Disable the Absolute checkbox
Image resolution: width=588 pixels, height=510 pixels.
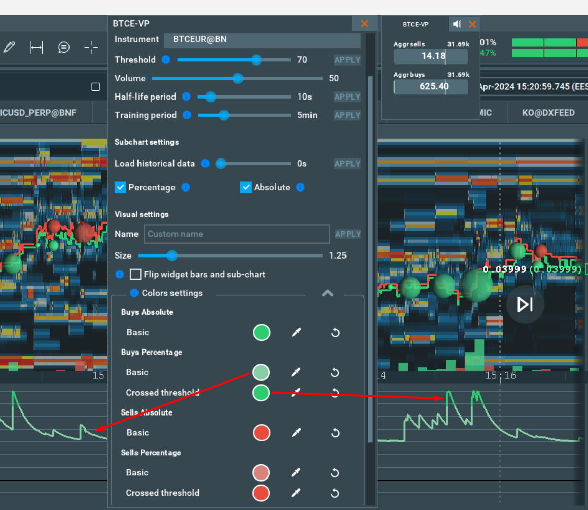point(246,187)
